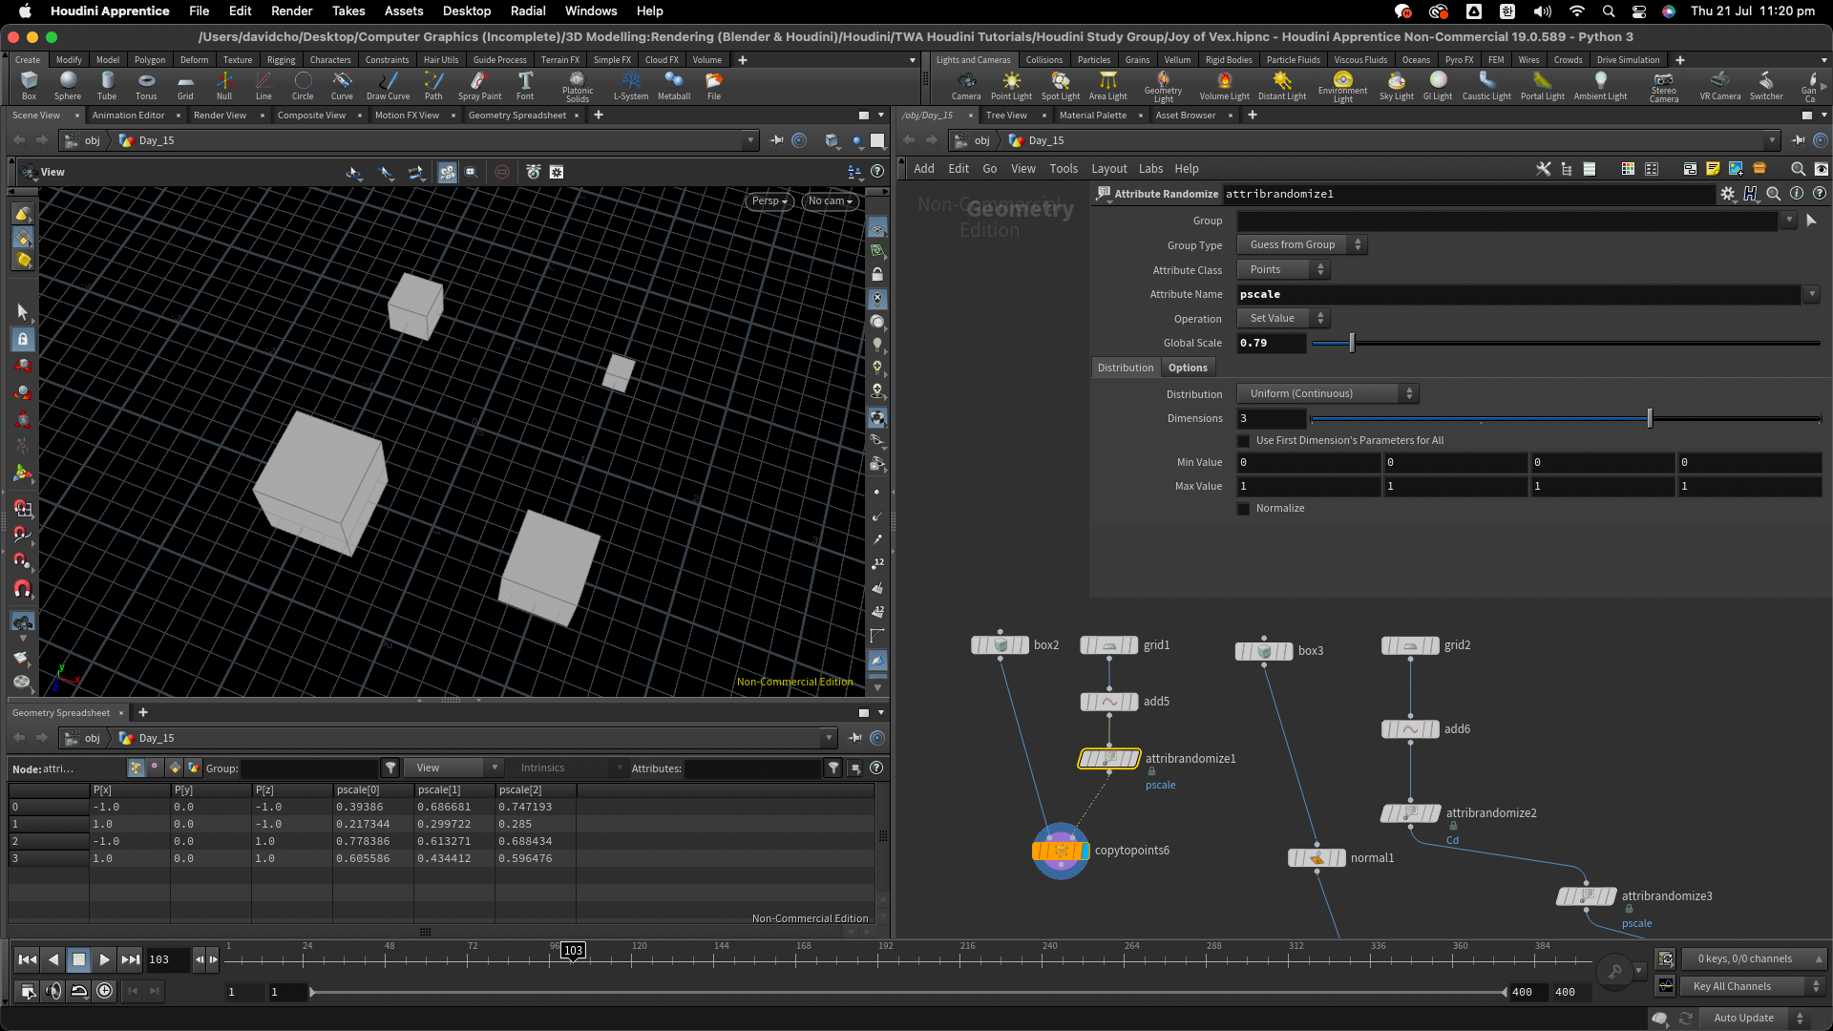Click the Persp camera button
Image resolution: width=1833 pixels, height=1031 pixels.
click(x=769, y=201)
